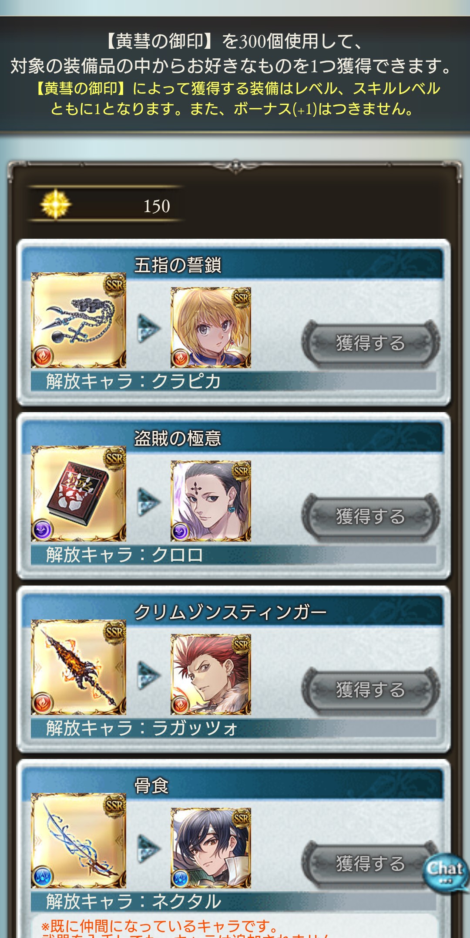Tap the 解放キャラ：クラピカ label bar
Screen dimensions: 470x938
(x=233, y=381)
